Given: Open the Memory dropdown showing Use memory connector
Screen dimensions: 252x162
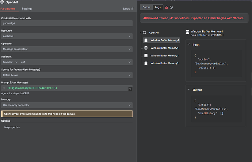Looking at the screenshot, I should coord(67,105).
